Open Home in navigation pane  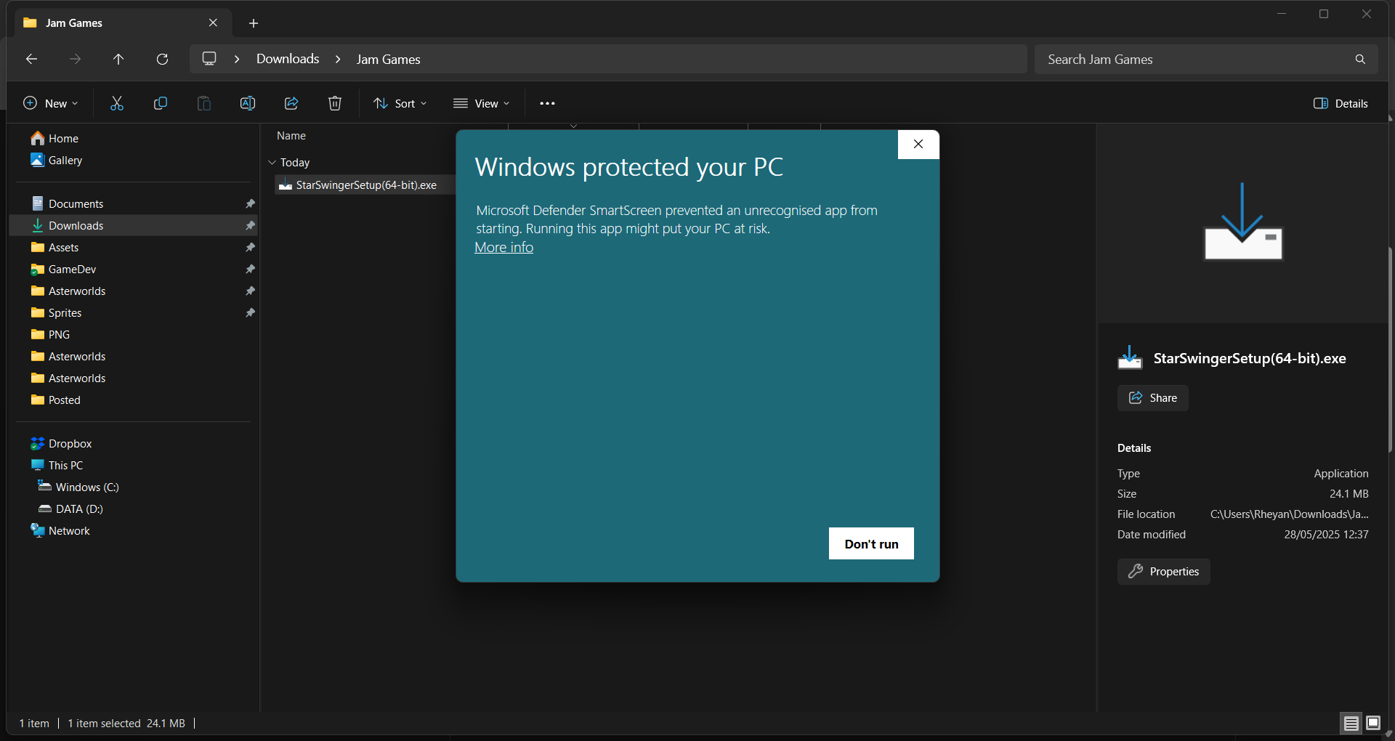click(63, 138)
